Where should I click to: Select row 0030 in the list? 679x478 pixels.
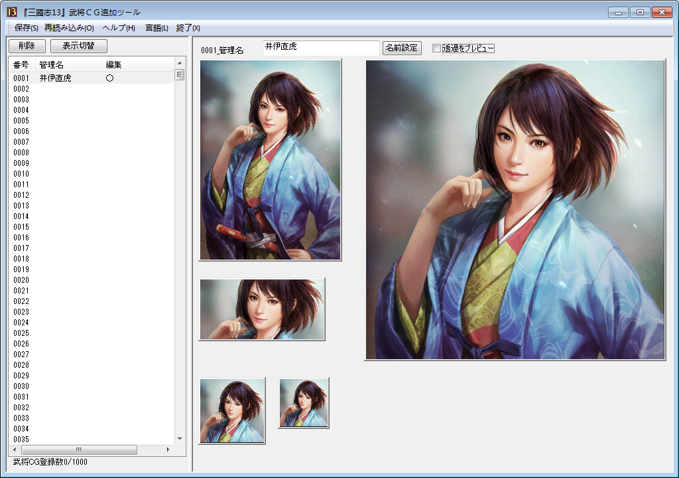point(92,386)
